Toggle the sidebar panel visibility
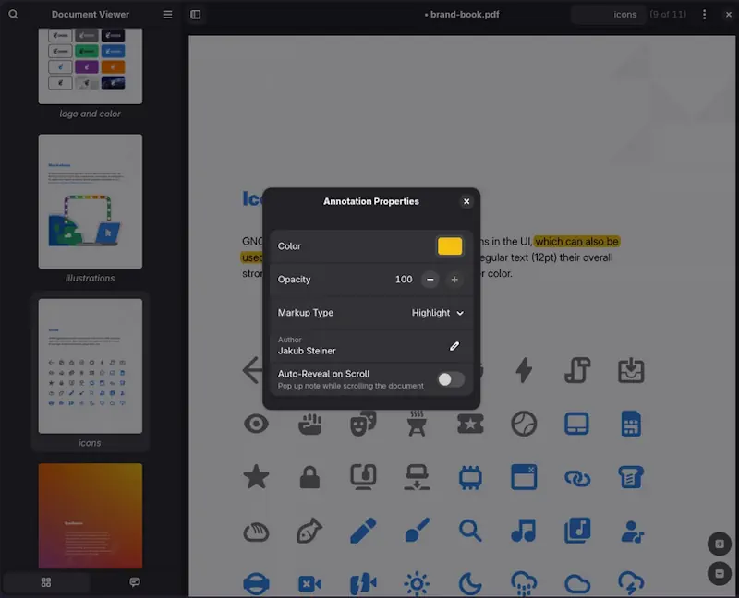 [195, 14]
